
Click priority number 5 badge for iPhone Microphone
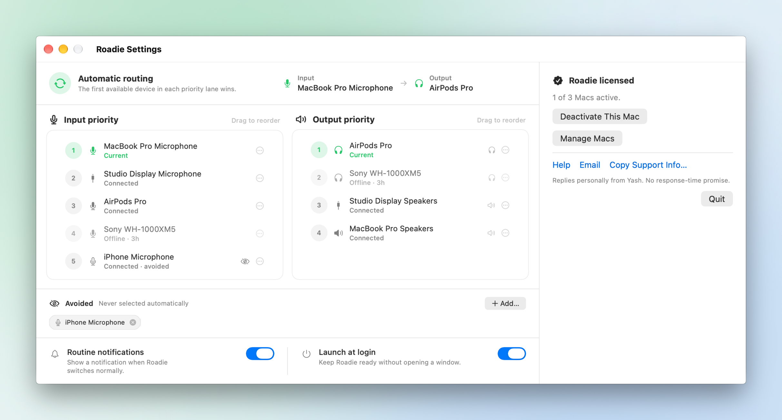[73, 261]
